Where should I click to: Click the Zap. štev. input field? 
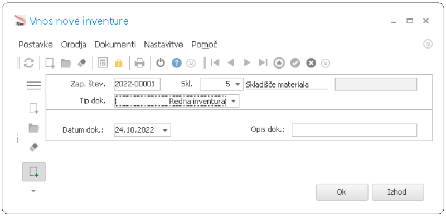137,84
